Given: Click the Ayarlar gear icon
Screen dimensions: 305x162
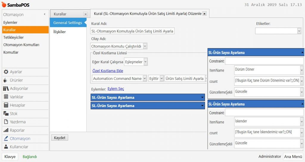Looking at the screenshot, I should point(6,72).
